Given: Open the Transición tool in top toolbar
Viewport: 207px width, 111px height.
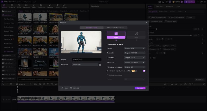Looking at the screenshot, I should click(50, 6).
